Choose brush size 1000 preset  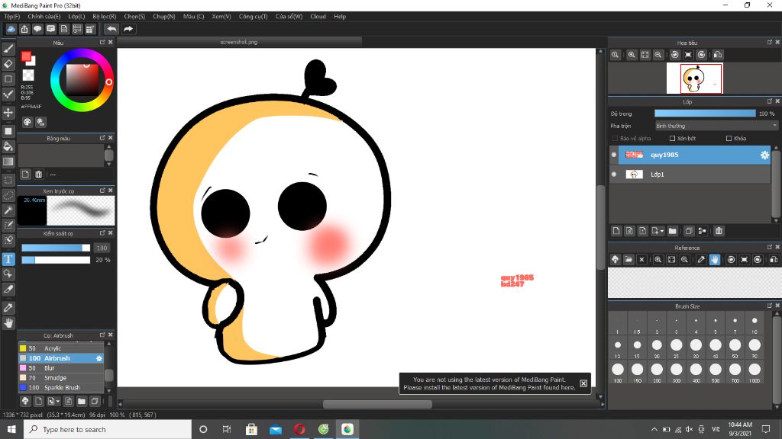754,372
